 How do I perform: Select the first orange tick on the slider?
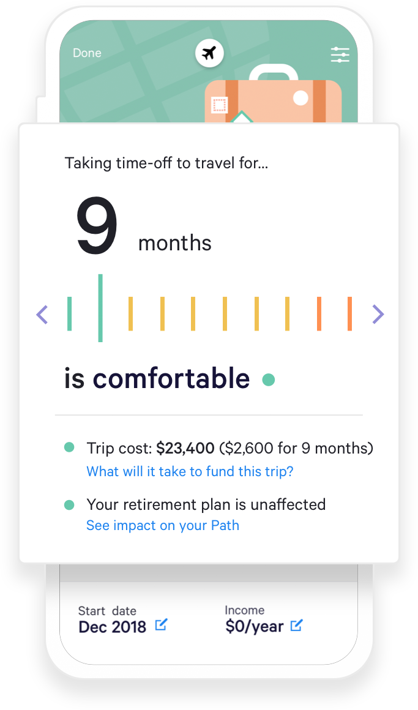[x=319, y=314]
